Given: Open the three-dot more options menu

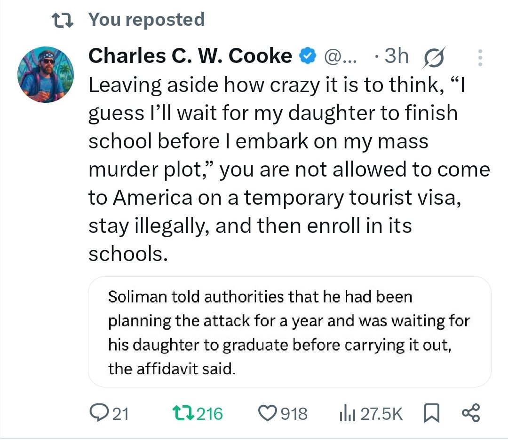Looking at the screenshot, I should pos(480,57).
